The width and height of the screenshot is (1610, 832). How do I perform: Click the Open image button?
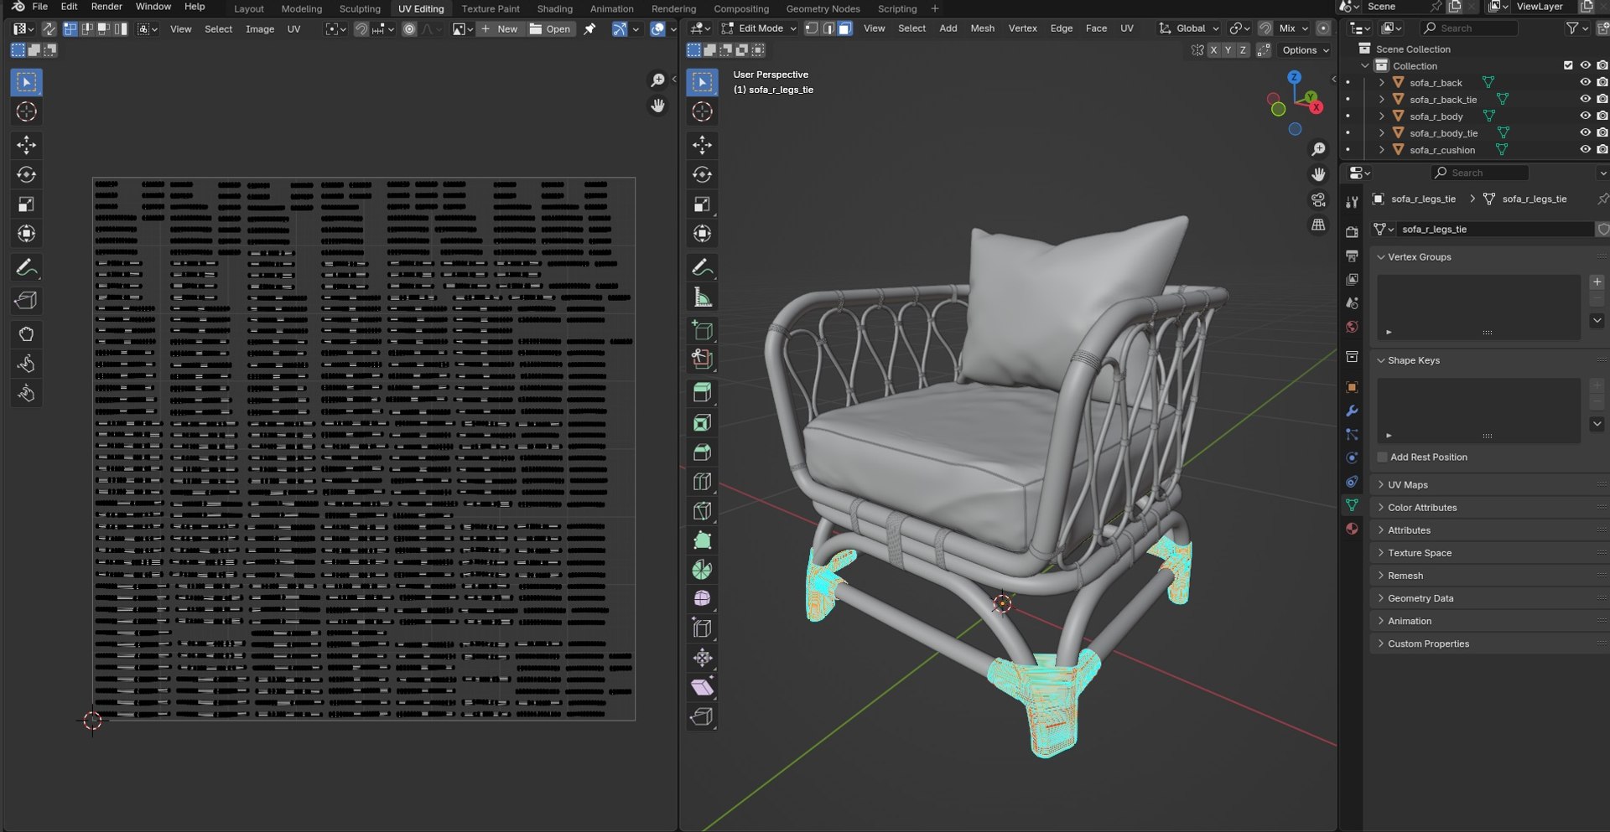pyautogui.click(x=550, y=29)
